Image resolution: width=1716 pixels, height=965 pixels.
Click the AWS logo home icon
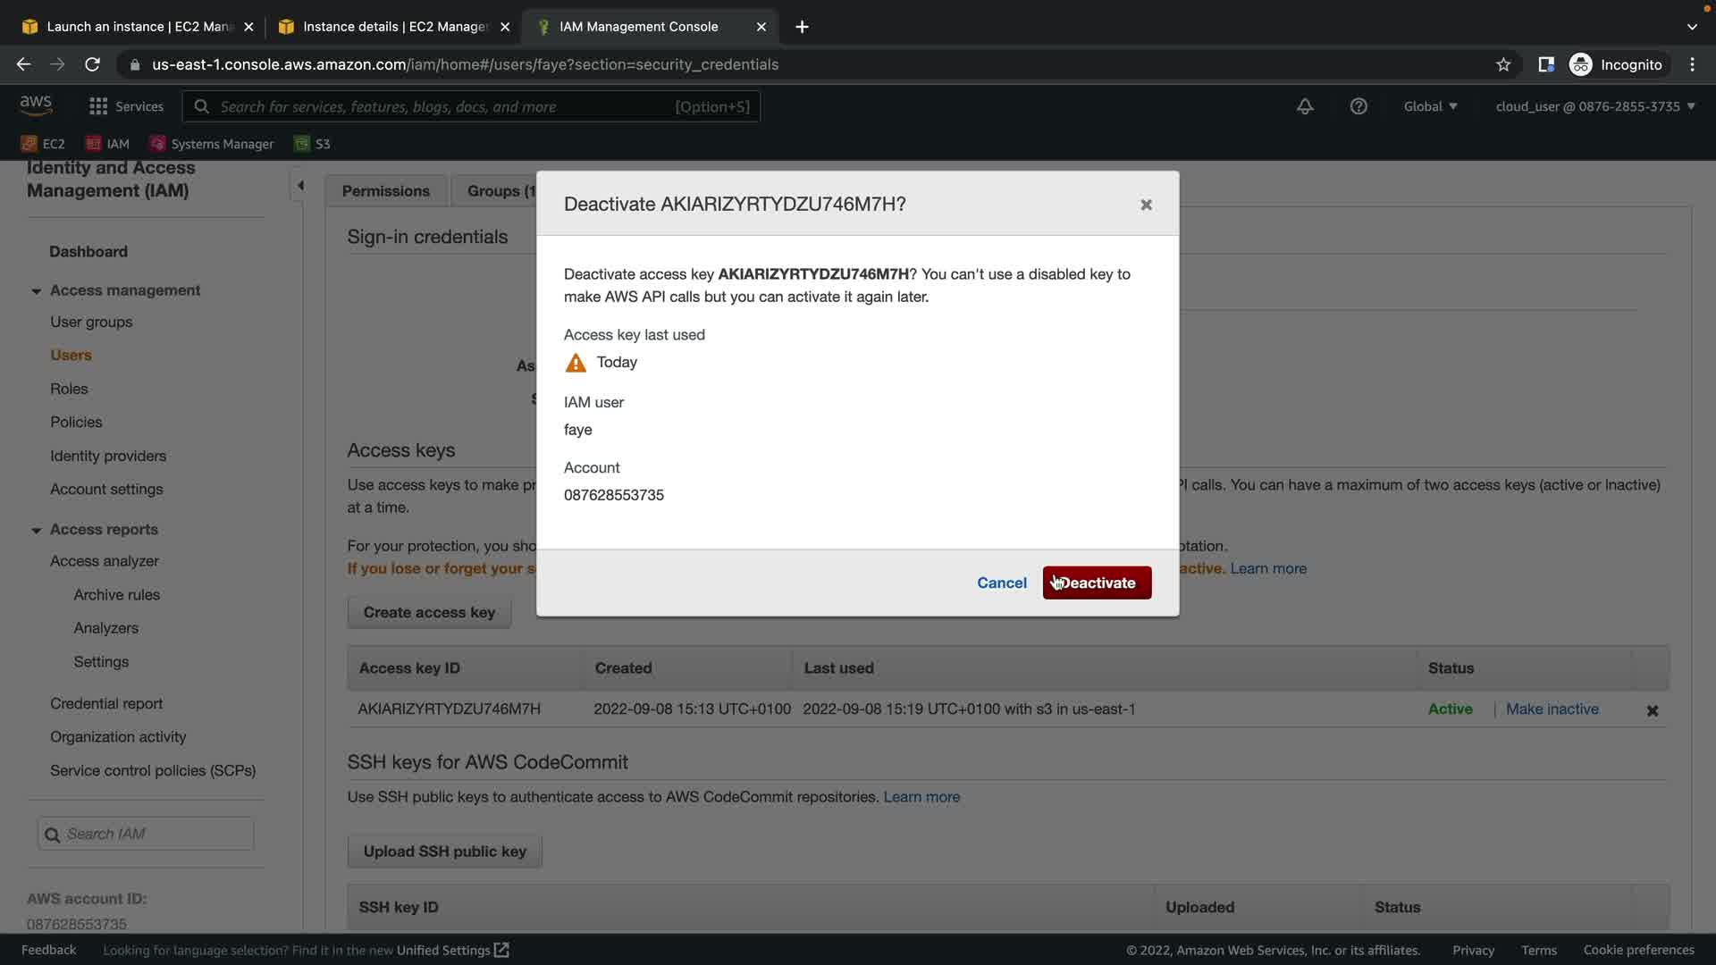coord(36,105)
